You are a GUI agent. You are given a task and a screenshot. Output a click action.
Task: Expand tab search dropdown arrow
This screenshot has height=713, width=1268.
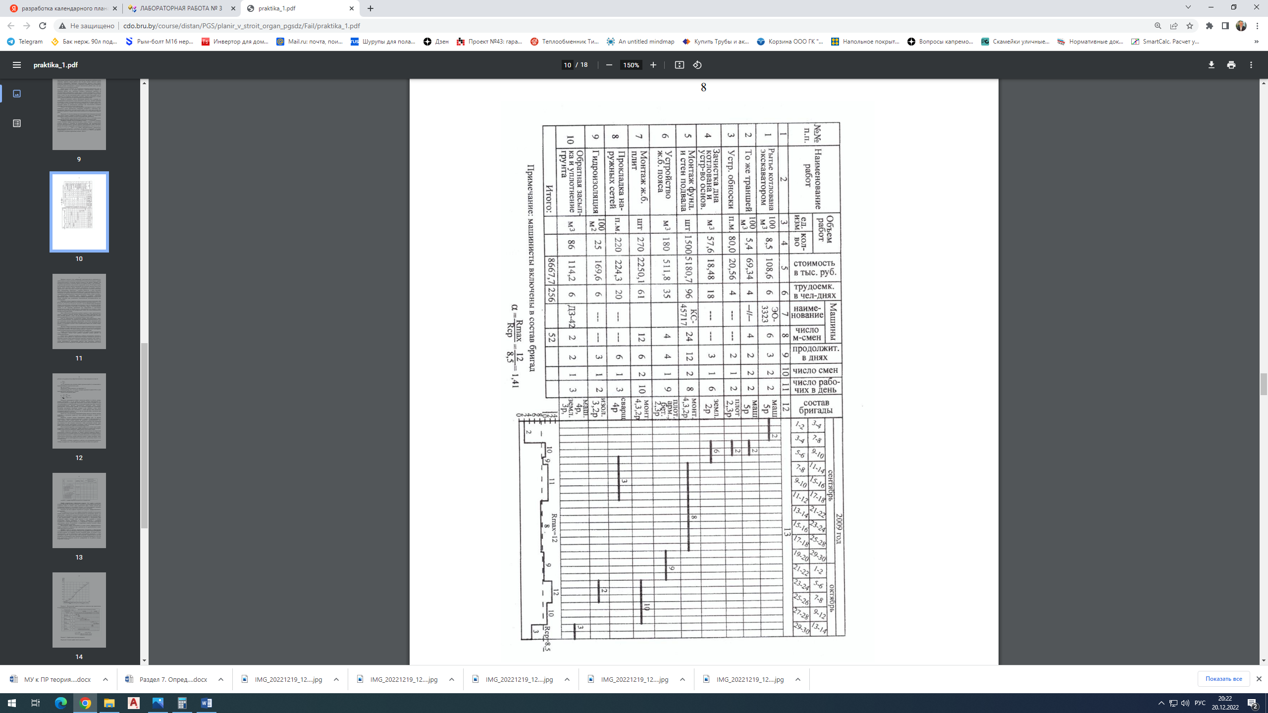pos(1188,7)
